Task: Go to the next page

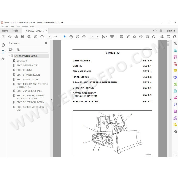Action: coord(42,37)
